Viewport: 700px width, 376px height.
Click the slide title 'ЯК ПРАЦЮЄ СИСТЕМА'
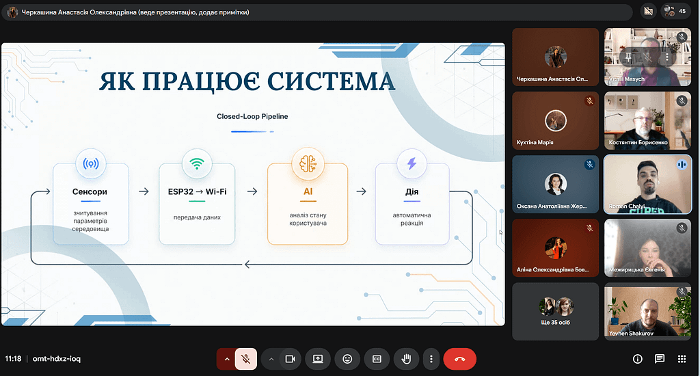click(x=247, y=81)
